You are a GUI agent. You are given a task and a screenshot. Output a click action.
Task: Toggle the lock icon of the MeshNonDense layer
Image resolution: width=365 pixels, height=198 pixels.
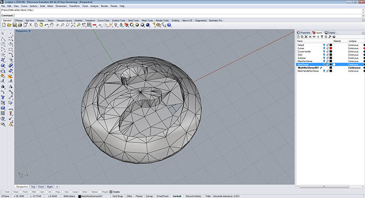point(327,61)
